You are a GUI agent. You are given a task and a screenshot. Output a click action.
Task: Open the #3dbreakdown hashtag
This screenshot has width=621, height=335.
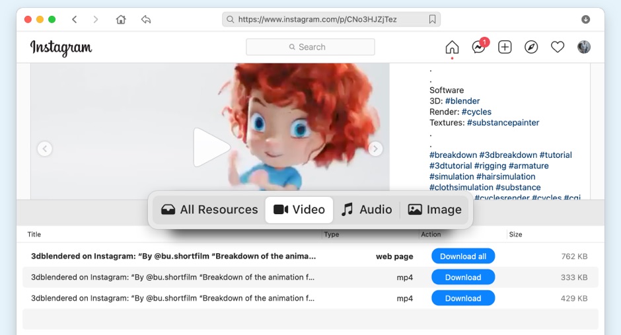(x=508, y=155)
